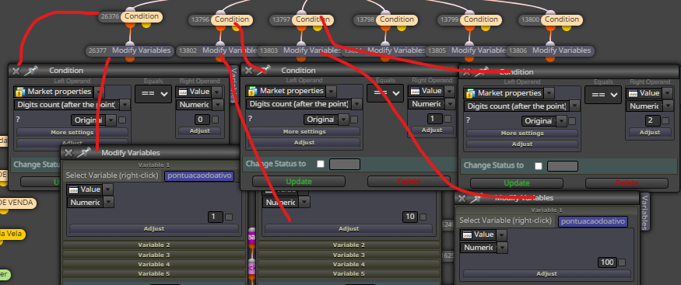Click Market properties icon in value-1 Condition panel
The image size is (681, 285).
[253, 91]
